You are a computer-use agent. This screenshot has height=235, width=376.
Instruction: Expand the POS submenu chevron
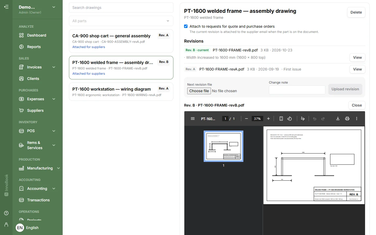pos(54,131)
